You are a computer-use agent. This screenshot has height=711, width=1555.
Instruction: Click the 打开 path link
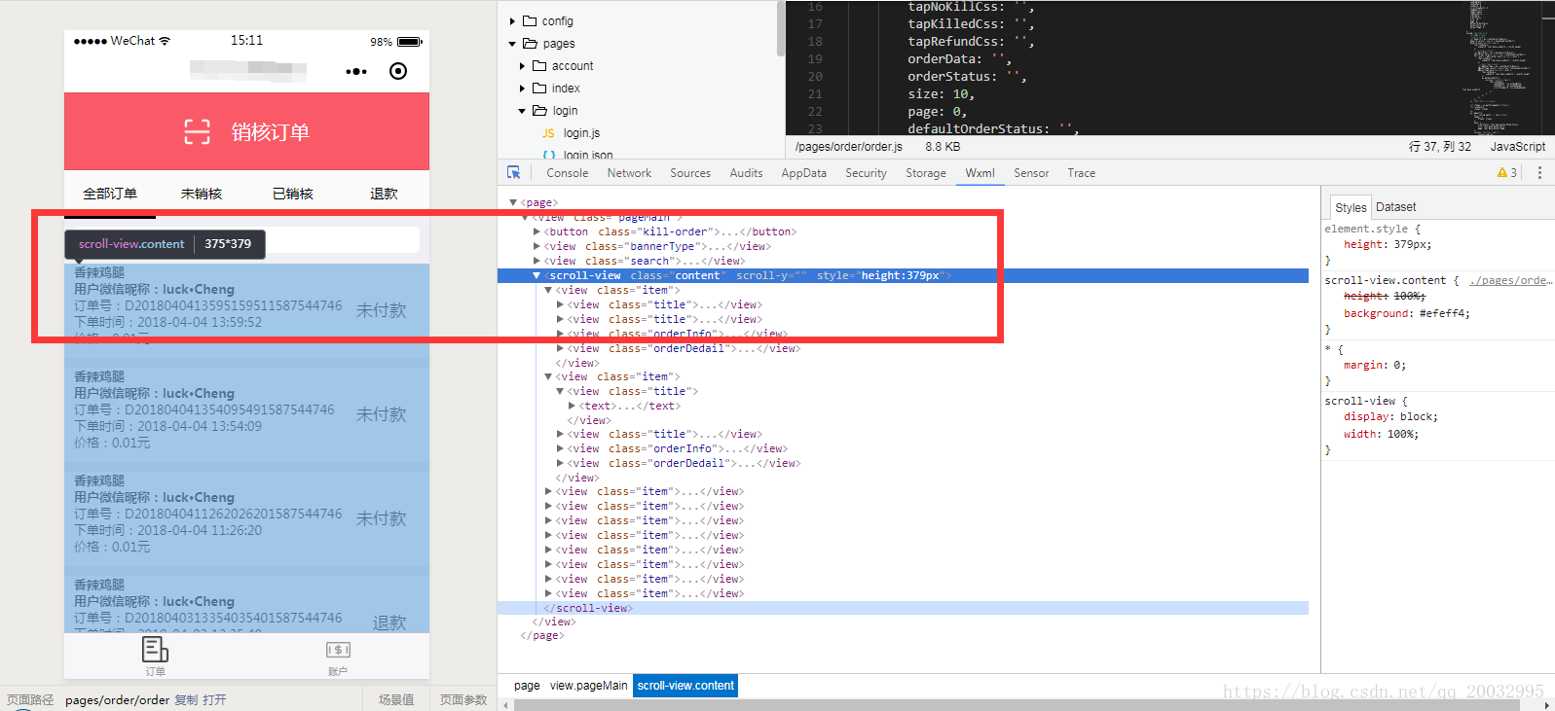(x=214, y=699)
